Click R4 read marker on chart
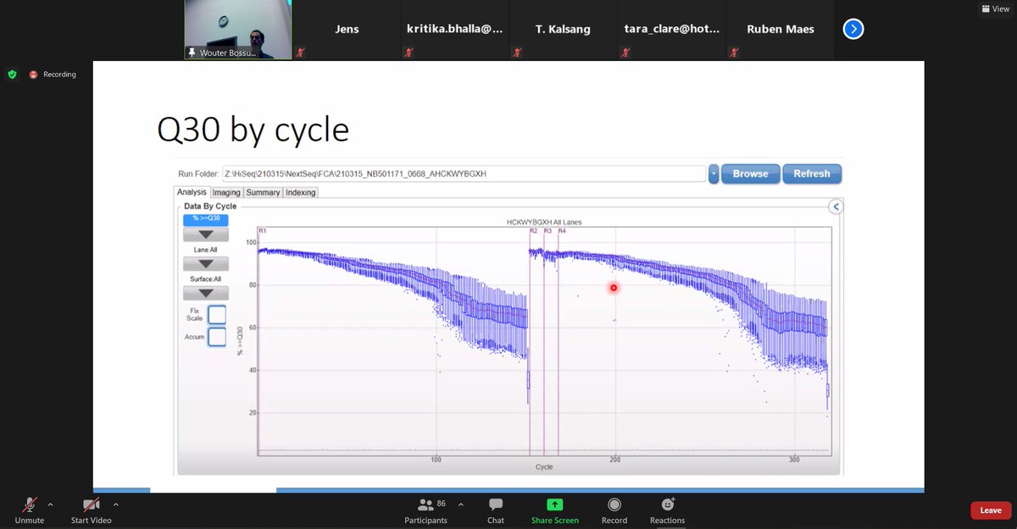This screenshot has height=529, width=1017. click(x=562, y=230)
